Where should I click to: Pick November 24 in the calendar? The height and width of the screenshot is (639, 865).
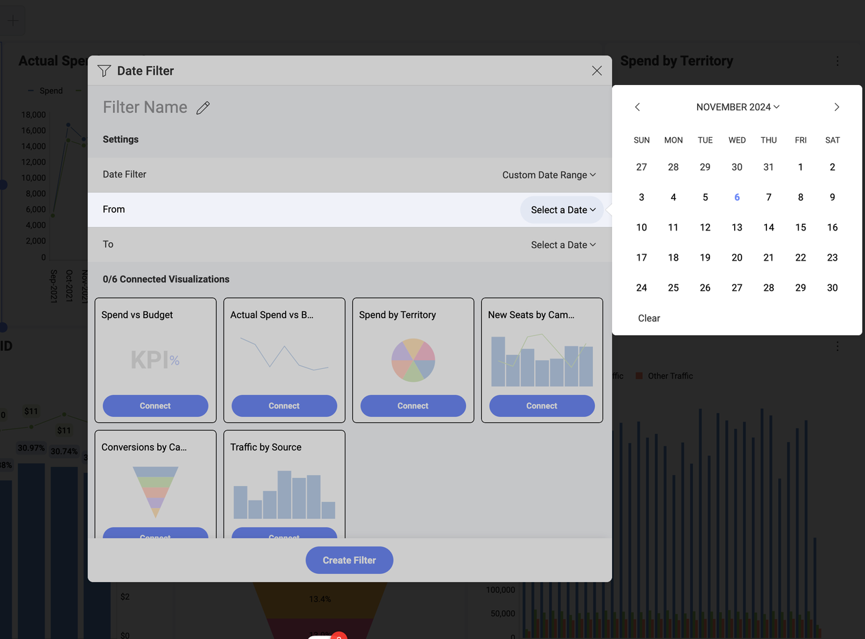coord(642,288)
